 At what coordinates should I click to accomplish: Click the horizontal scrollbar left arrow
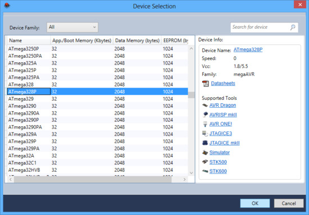coord(11,179)
